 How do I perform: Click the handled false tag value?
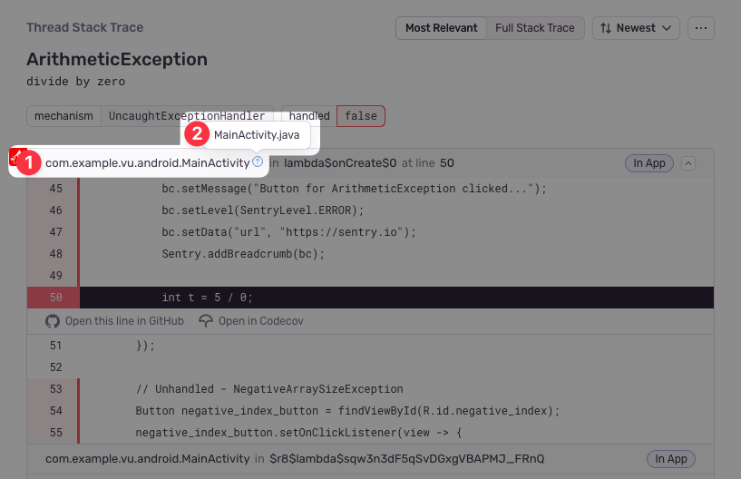(x=361, y=116)
